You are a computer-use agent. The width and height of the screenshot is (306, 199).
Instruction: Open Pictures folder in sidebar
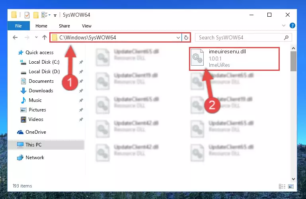(x=37, y=110)
